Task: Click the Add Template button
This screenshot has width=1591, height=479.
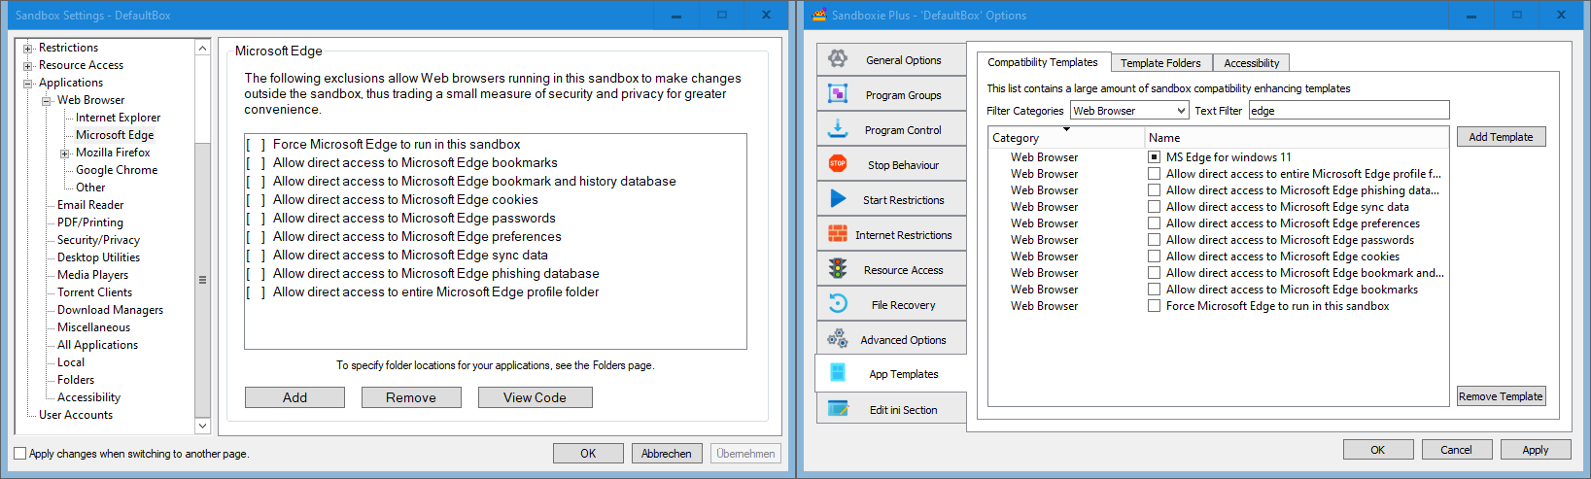Action: 1500,137
